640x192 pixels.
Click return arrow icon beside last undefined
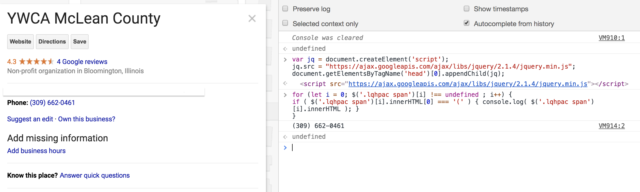click(285, 137)
